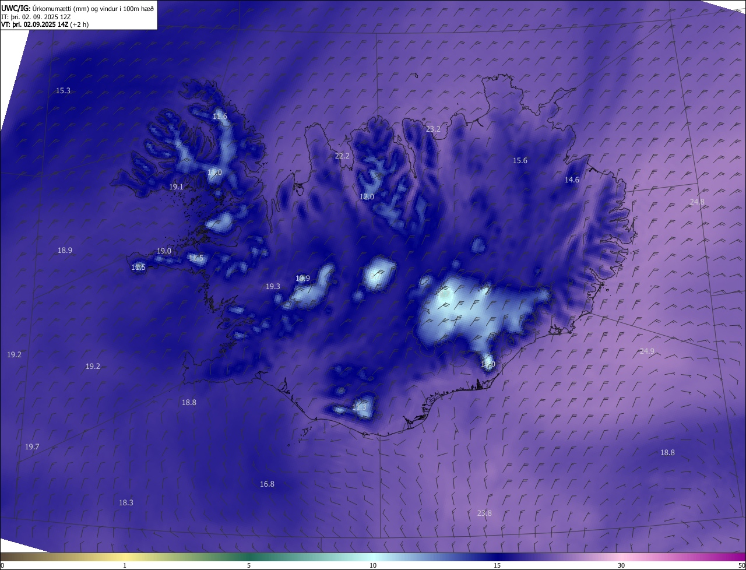Click the "IT: þri. 02. 09. 2025 12Z" line
Viewport: 746px width, 570px height.
tap(36, 17)
